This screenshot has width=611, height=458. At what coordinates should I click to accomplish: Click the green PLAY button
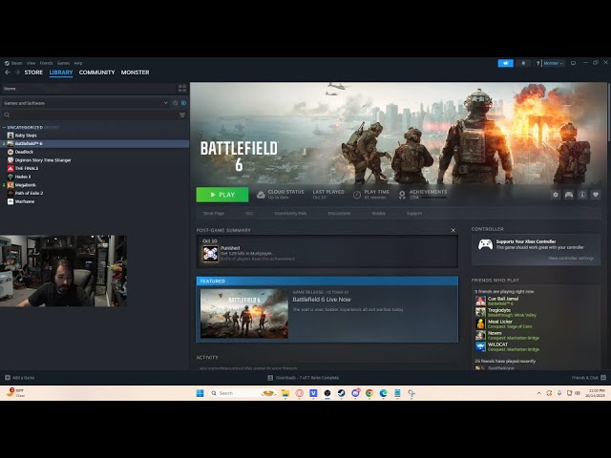tap(222, 195)
